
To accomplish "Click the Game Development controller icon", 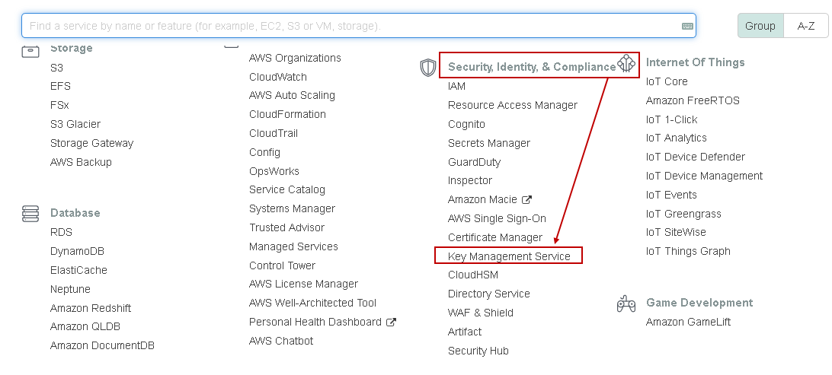I will pyautogui.click(x=626, y=303).
